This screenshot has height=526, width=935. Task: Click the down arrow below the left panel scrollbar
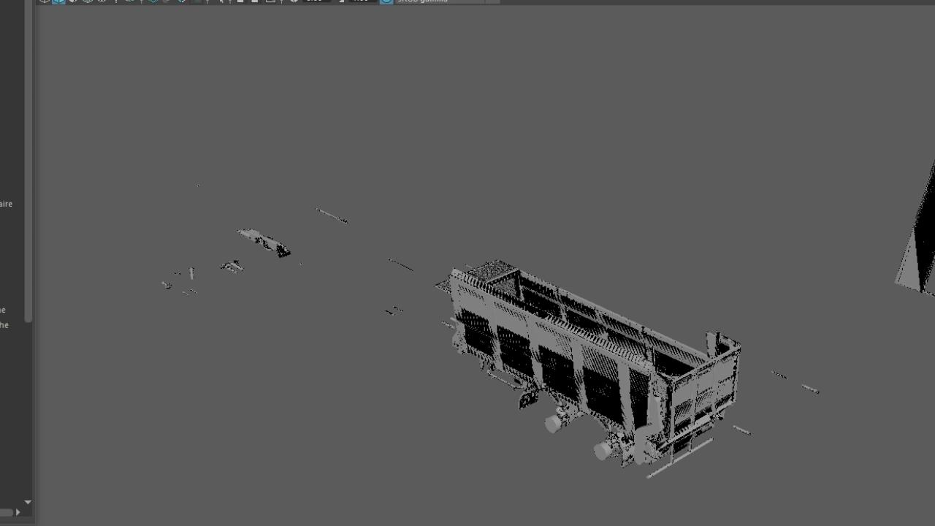click(x=28, y=503)
